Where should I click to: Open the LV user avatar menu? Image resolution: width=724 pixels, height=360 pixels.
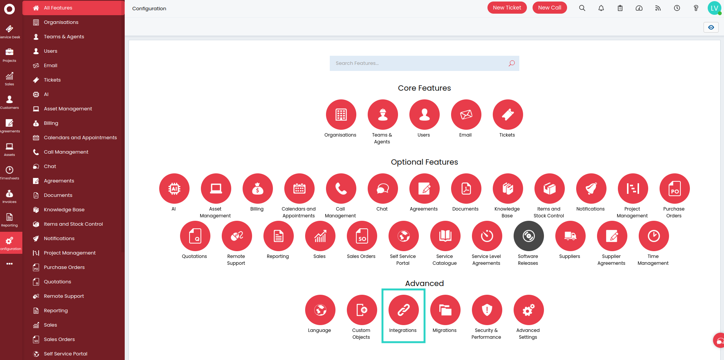click(x=714, y=8)
